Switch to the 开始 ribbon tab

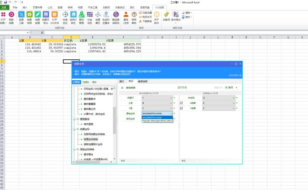coord(15,7)
